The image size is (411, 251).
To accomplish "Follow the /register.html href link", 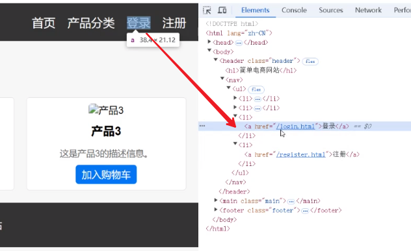I will click(x=300, y=154).
